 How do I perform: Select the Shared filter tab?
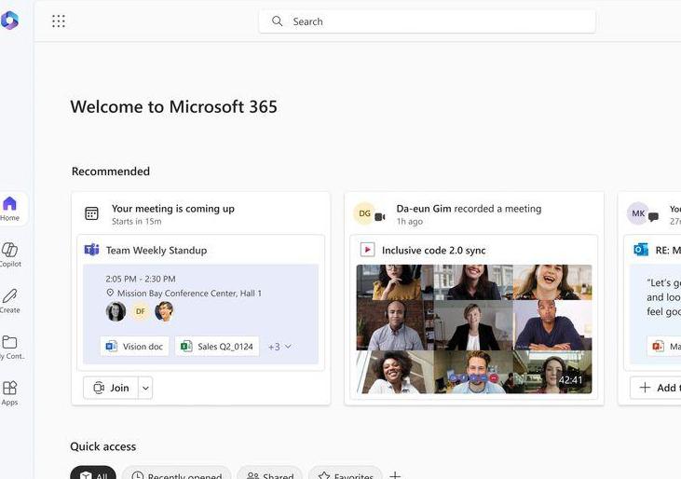[x=270, y=473]
